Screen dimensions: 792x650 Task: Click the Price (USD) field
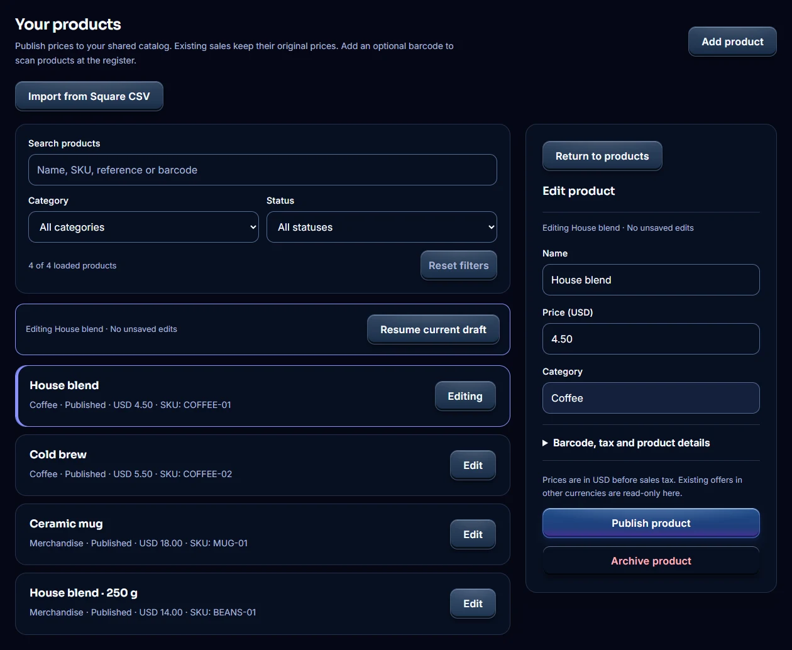(x=651, y=339)
